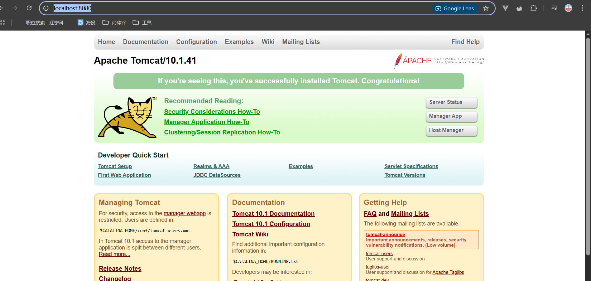Click the $CATALINA_HOME/conf/tomcat-users.xml path text
Image resolution: width=591 pixels, height=281 pixels.
coord(145,231)
